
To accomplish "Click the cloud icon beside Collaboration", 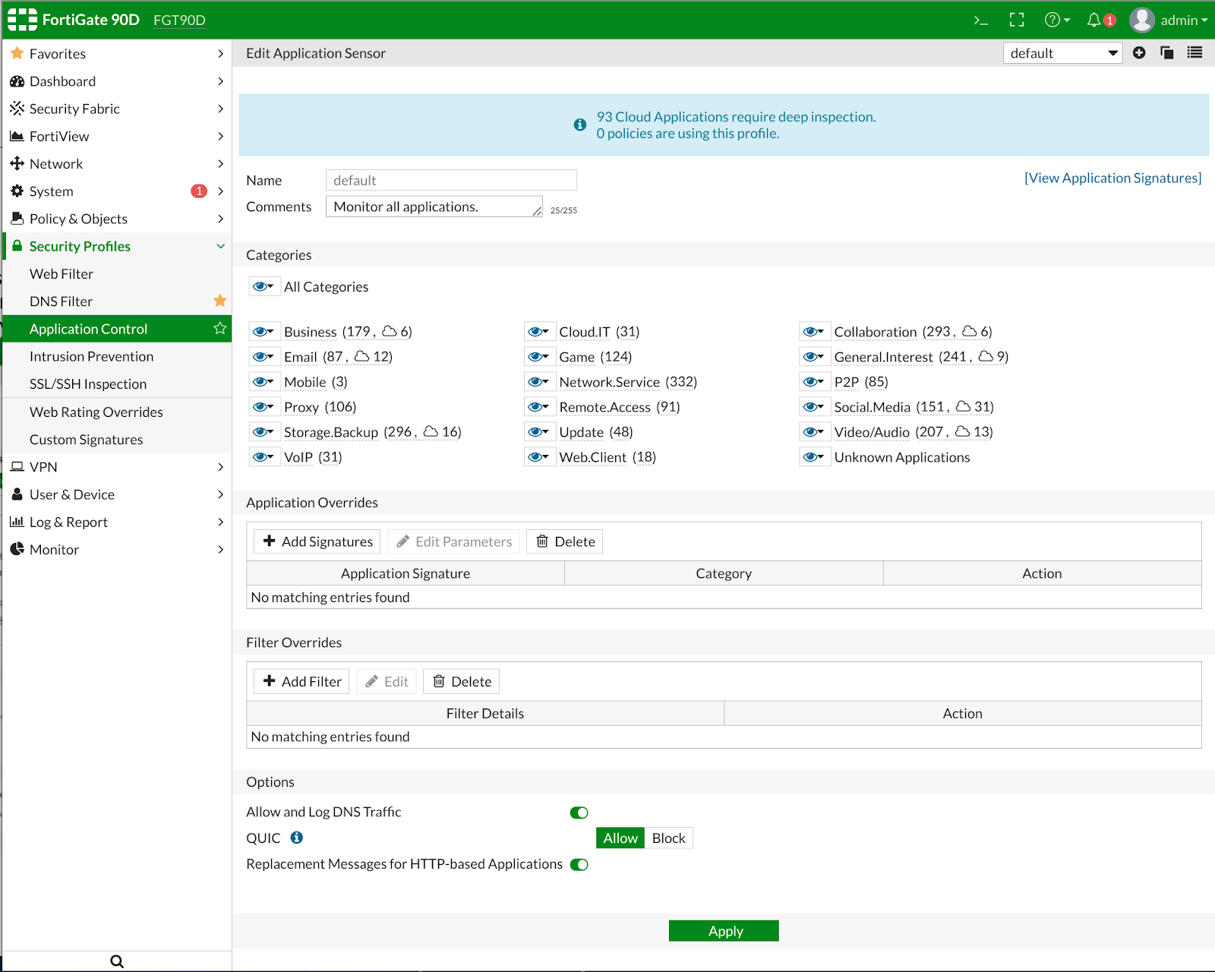I will (970, 331).
